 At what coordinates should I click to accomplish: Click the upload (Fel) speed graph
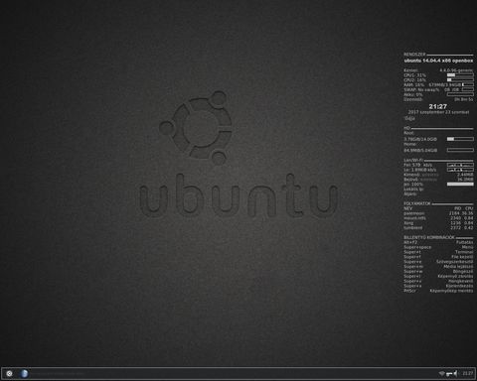[460, 165]
